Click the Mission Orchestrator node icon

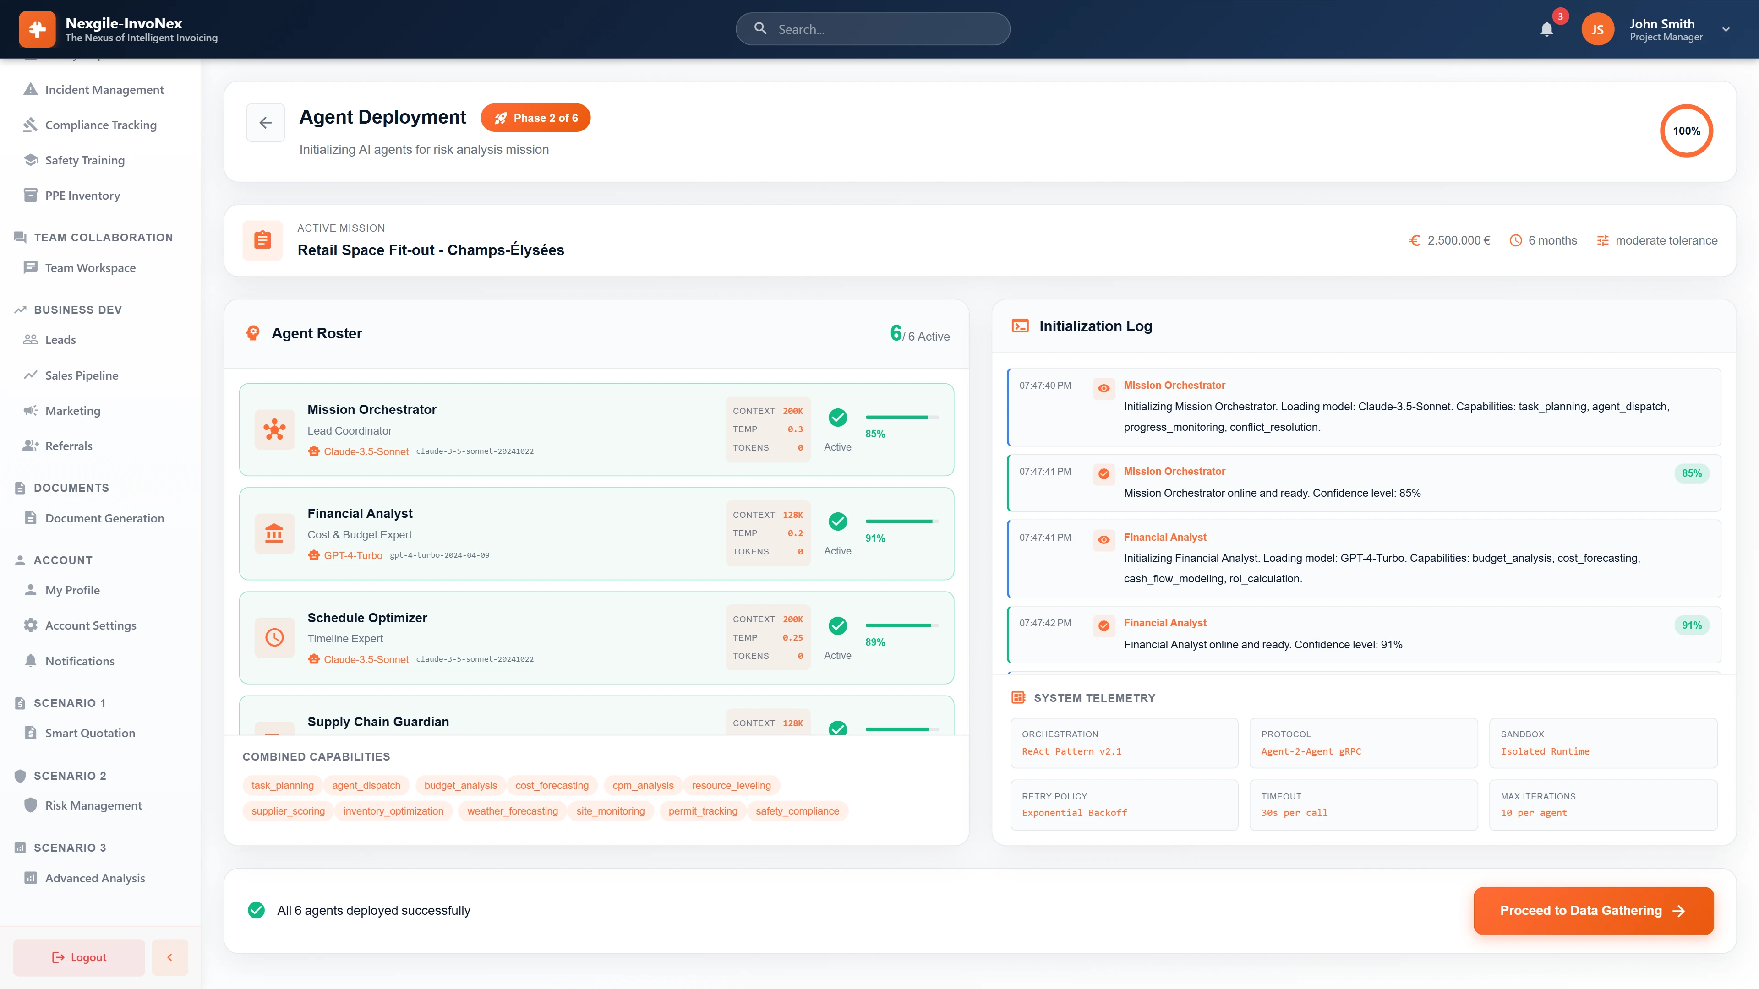click(x=274, y=429)
